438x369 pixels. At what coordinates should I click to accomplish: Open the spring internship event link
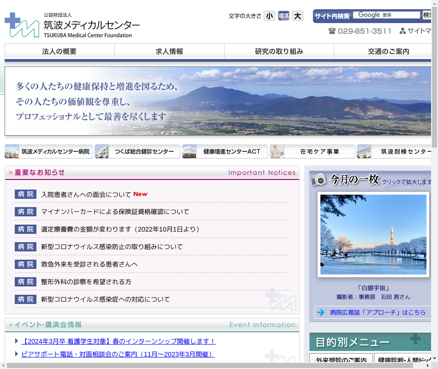coord(118,341)
